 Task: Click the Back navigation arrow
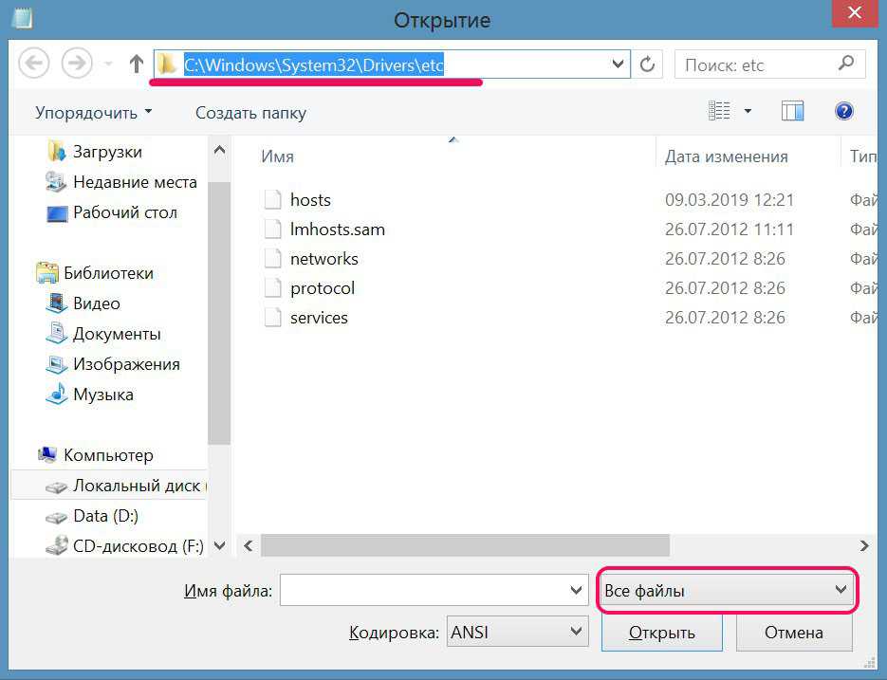tap(34, 64)
